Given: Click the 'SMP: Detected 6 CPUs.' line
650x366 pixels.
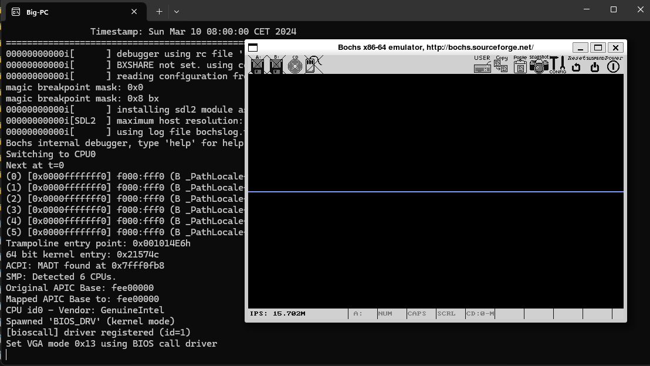Looking at the screenshot, I should [62, 277].
